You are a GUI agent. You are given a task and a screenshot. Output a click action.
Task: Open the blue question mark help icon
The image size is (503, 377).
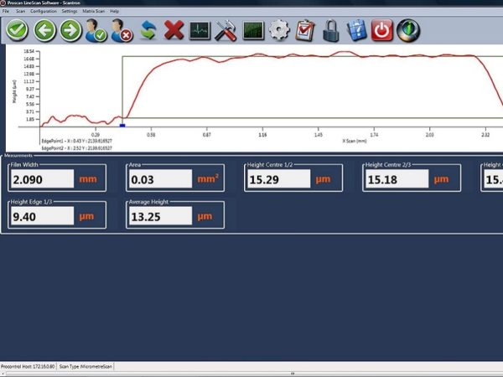click(356, 31)
